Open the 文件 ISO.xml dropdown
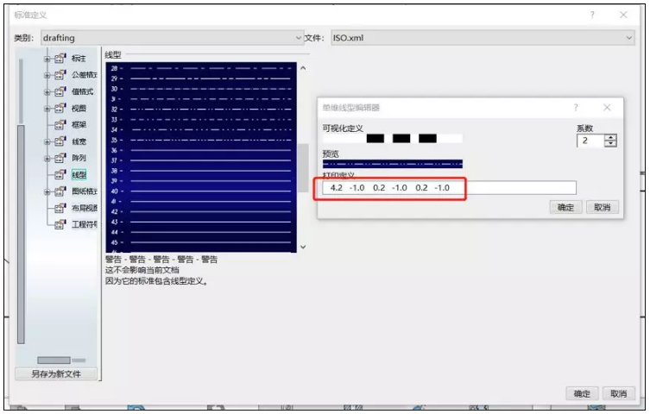Screen dimensions: 650x414 [483, 38]
